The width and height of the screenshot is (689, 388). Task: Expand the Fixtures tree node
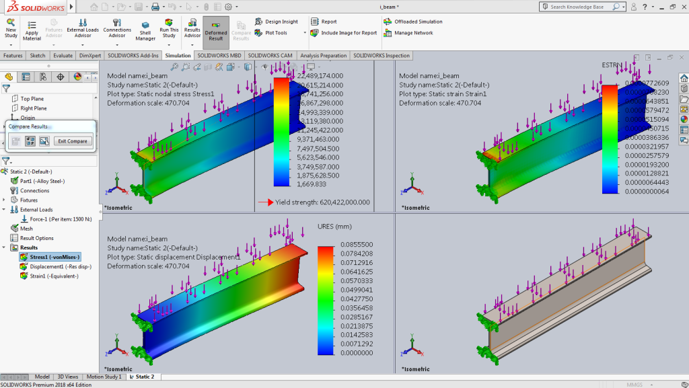(5, 200)
